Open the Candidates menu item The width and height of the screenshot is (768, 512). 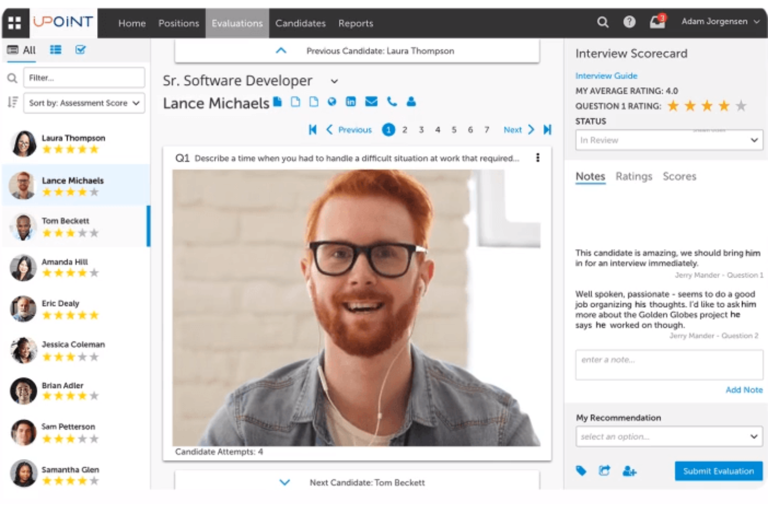point(300,23)
